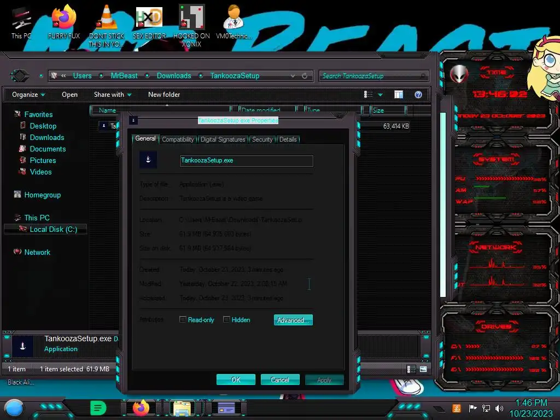560x420 pixels.
Task: Open the green notes app on taskbar
Action: pos(98,407)
